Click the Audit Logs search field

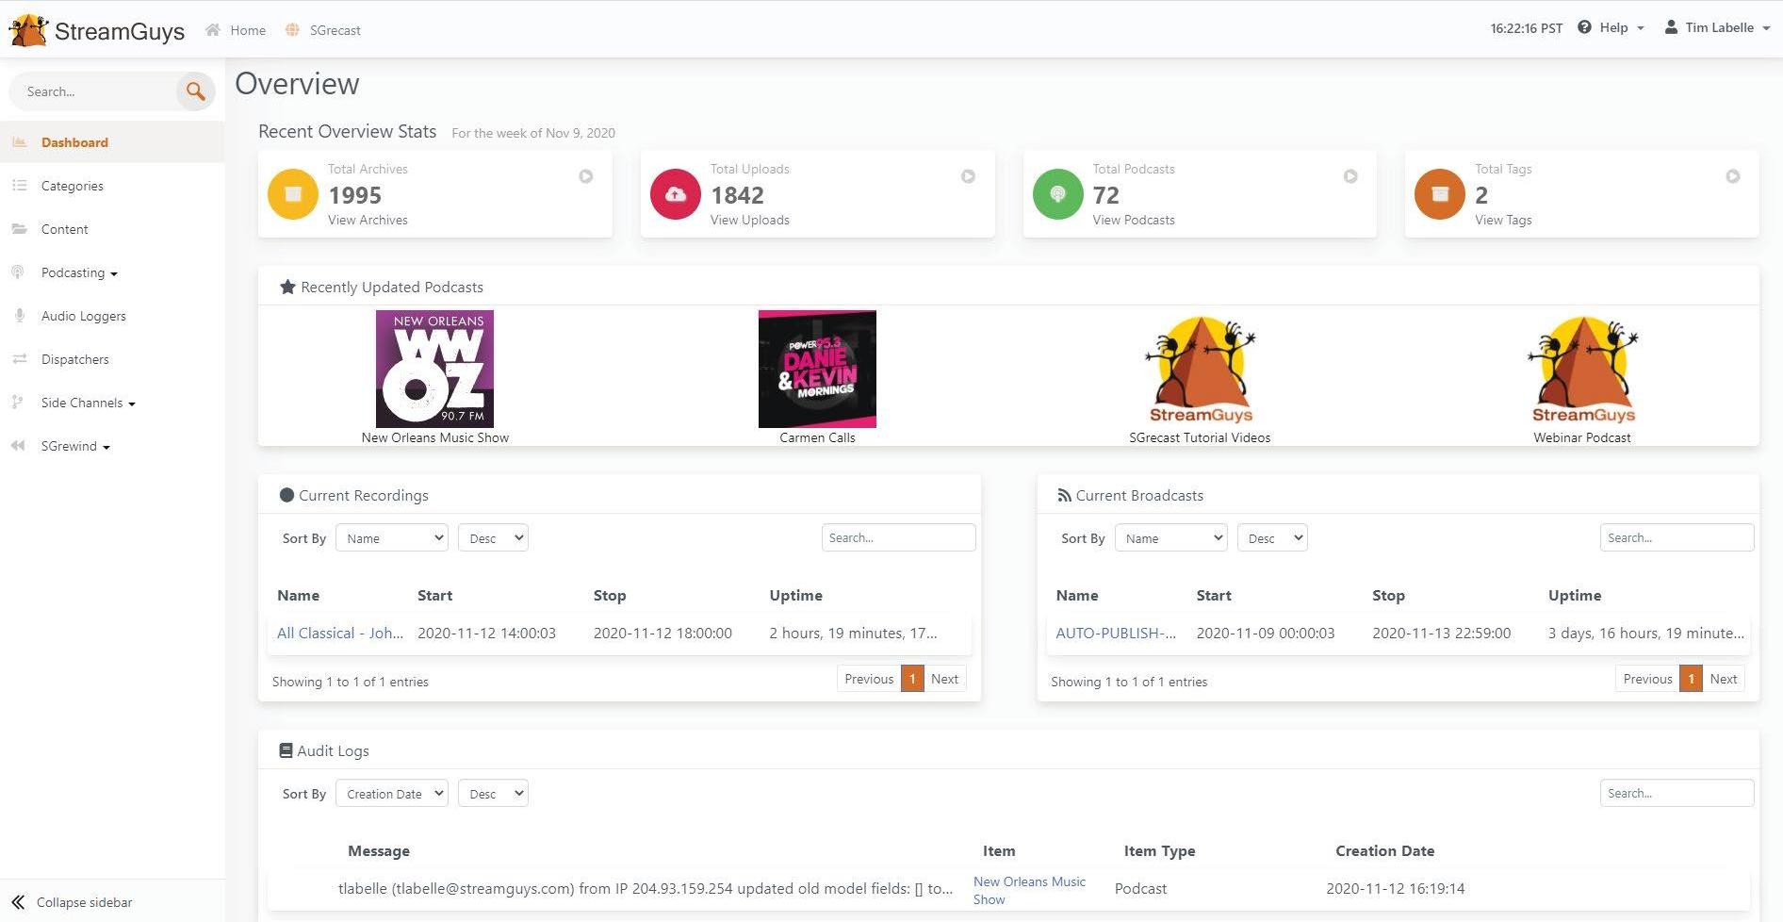tap(1677, 793)
